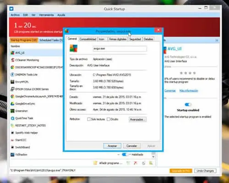Image resolution: width=229 pixels, height=183 pixels.
Task: Switch to the Firmas digitales tab
Action: tap(118, 39)
